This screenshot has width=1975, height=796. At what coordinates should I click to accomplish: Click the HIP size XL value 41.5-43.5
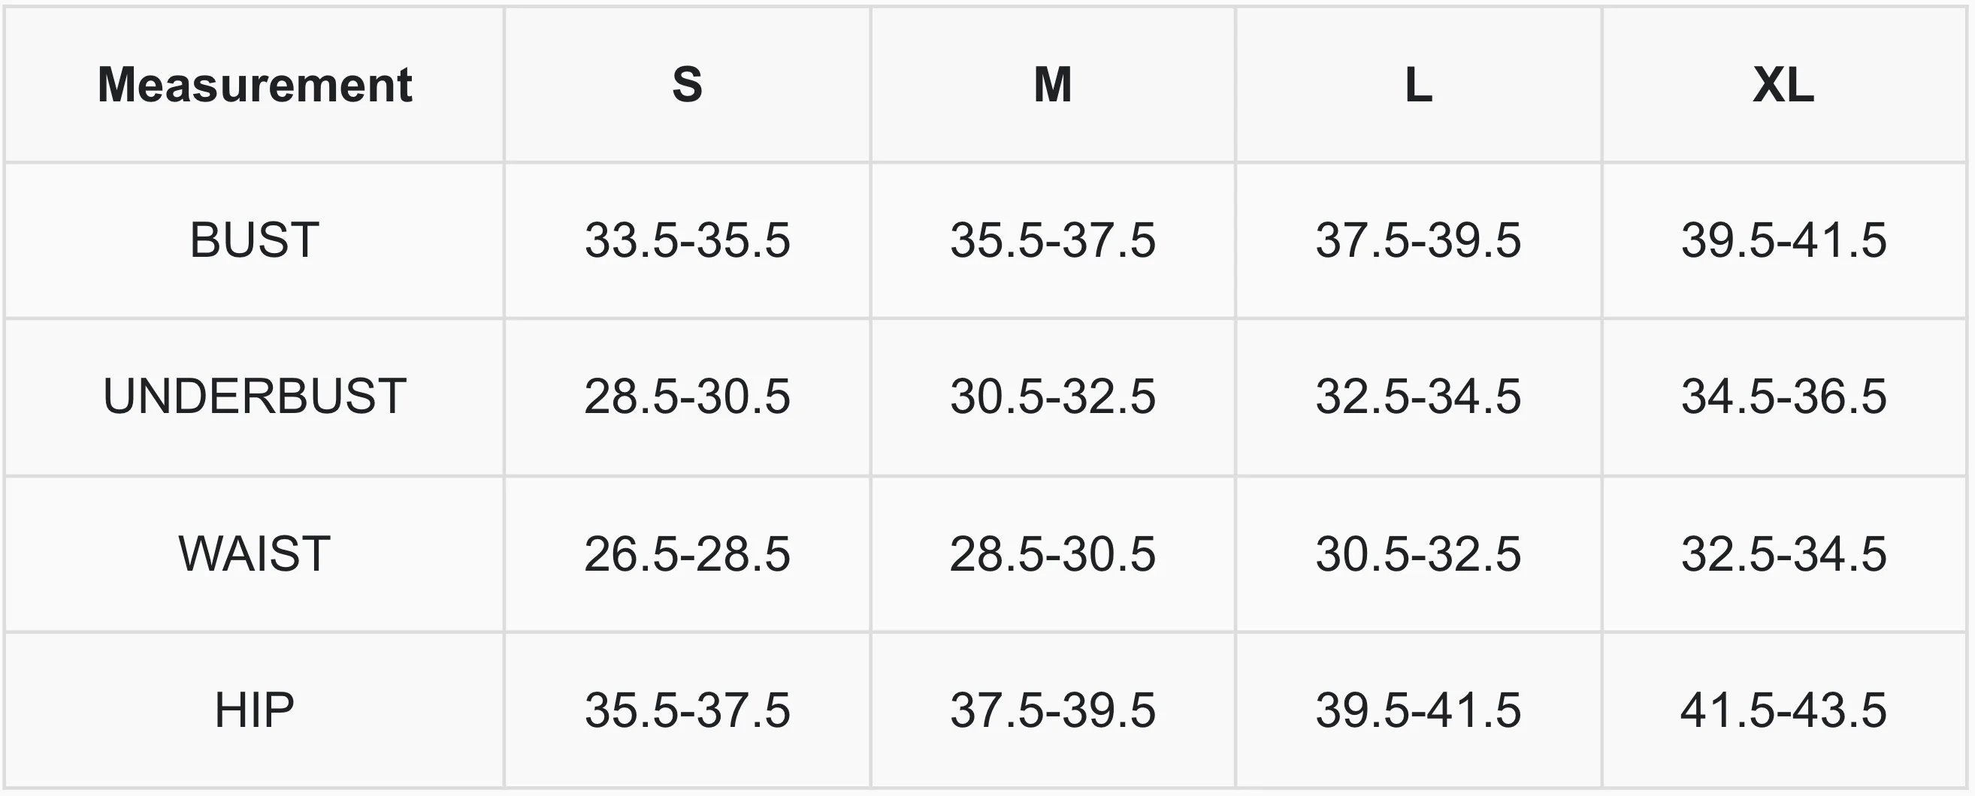coord(1783,710)
